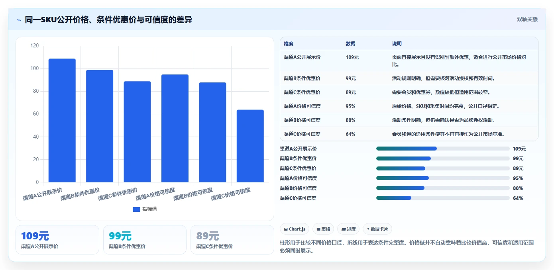
Task: Click the 64% table cell
Action: (351, 134)
